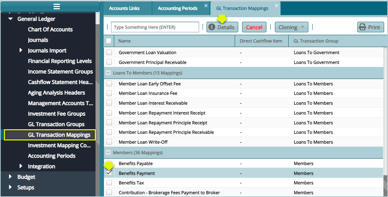
Task: Click the table vertical scrollbar thumb
Action: 385,185
